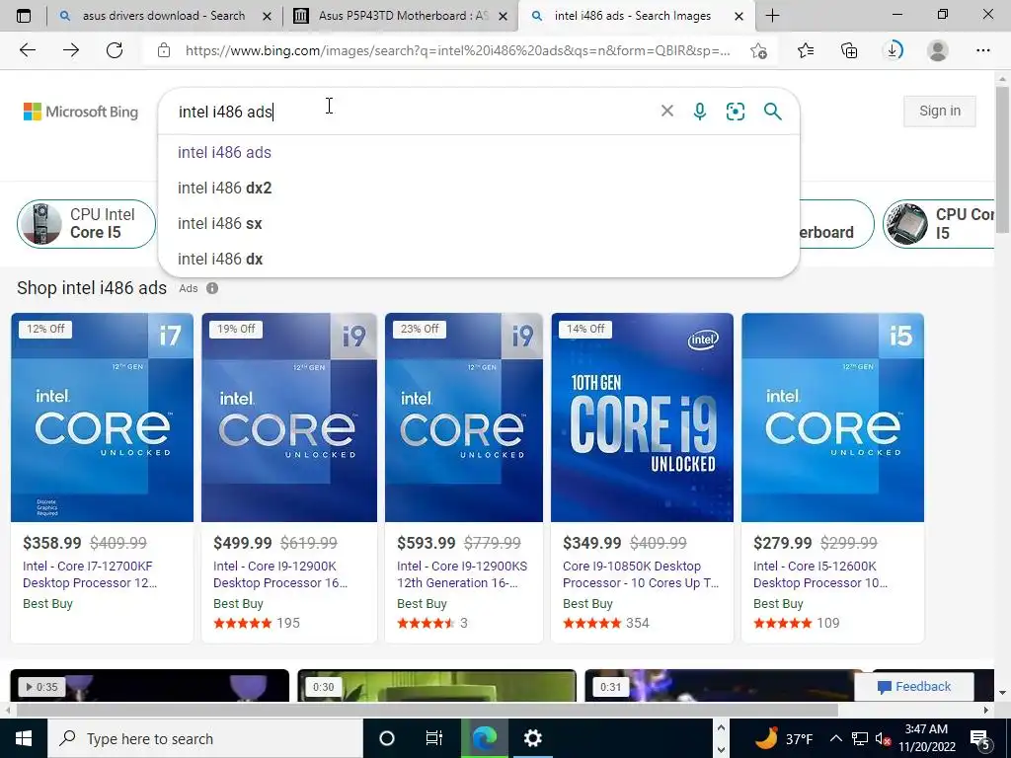Image resolution: width=1011 pixels, height=758 pixels.
Task: Click the address bar URL
Action: 458,51
